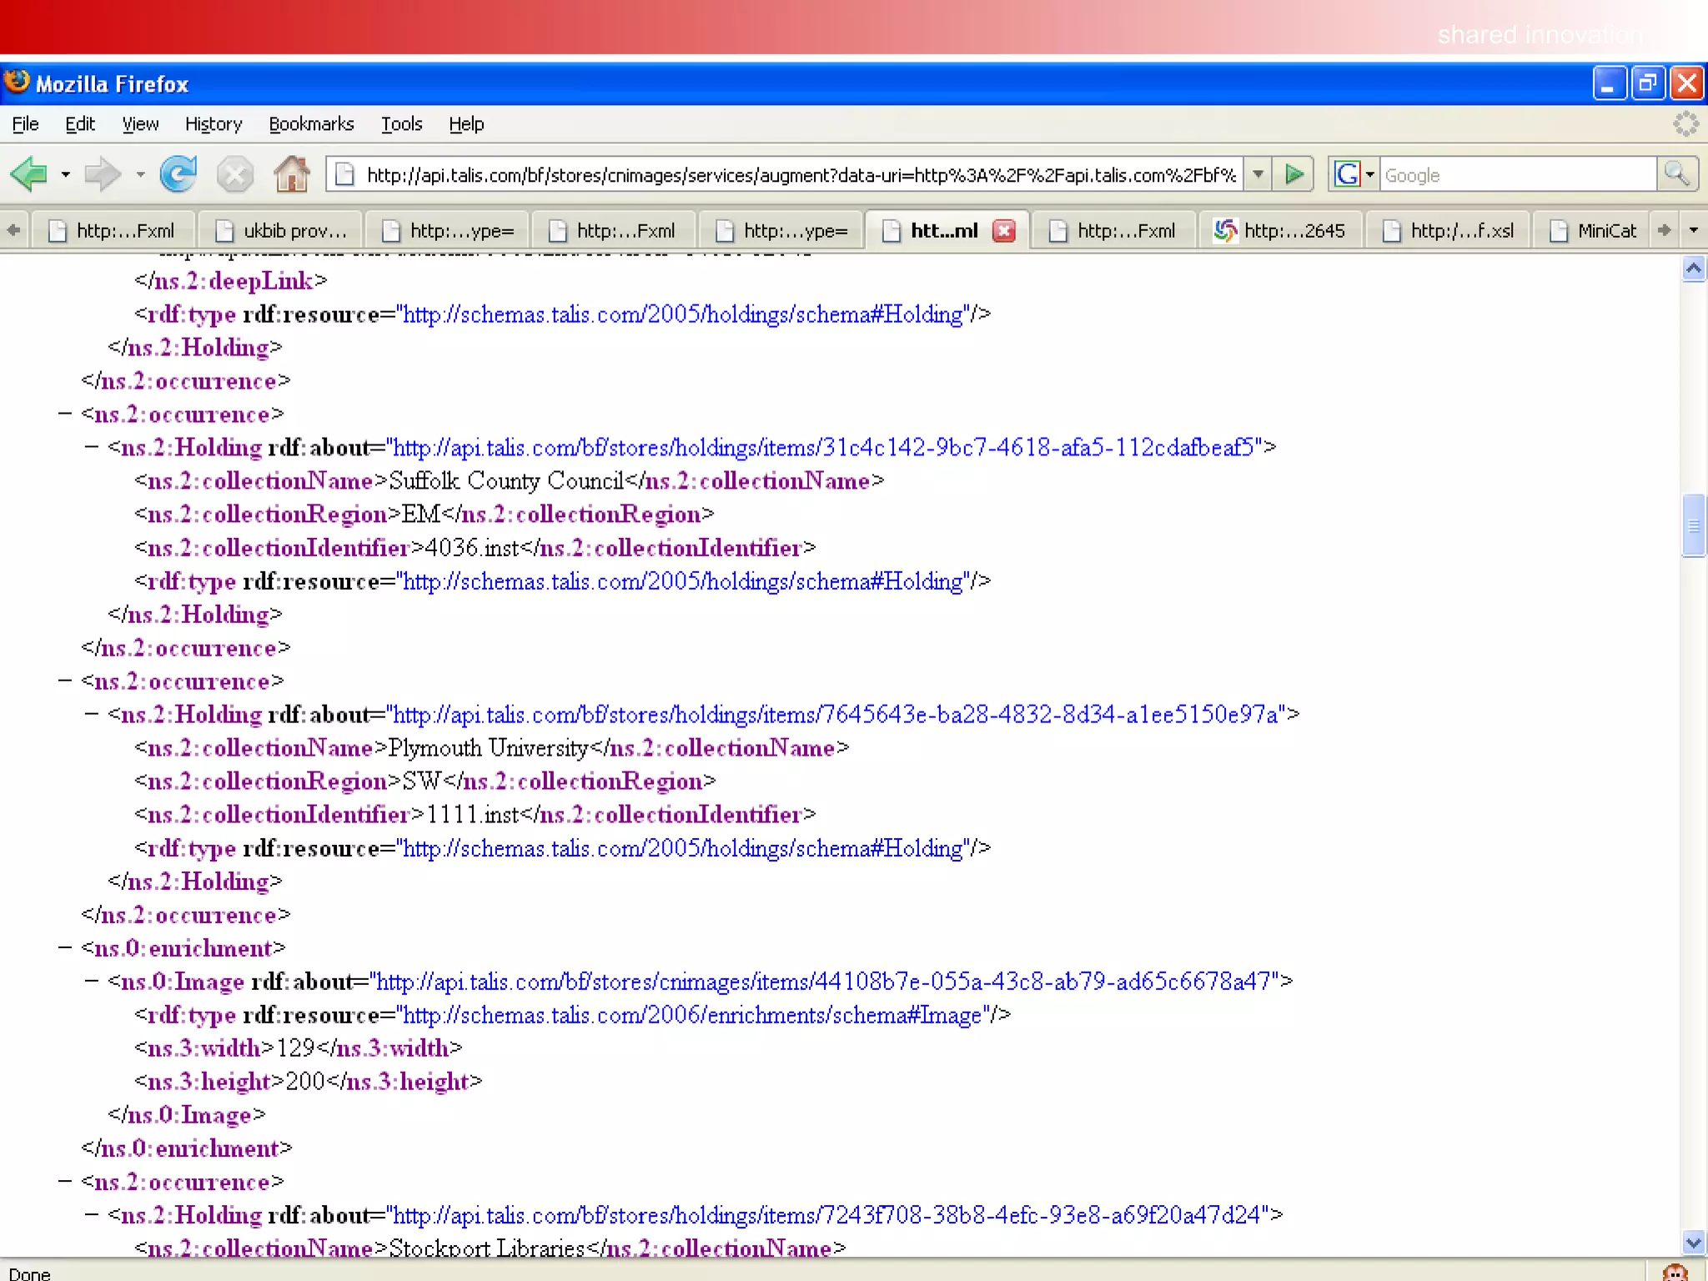Collapse the Plymouth University Holding node
1708x1281 pixels.
click(x=92, y=715)
